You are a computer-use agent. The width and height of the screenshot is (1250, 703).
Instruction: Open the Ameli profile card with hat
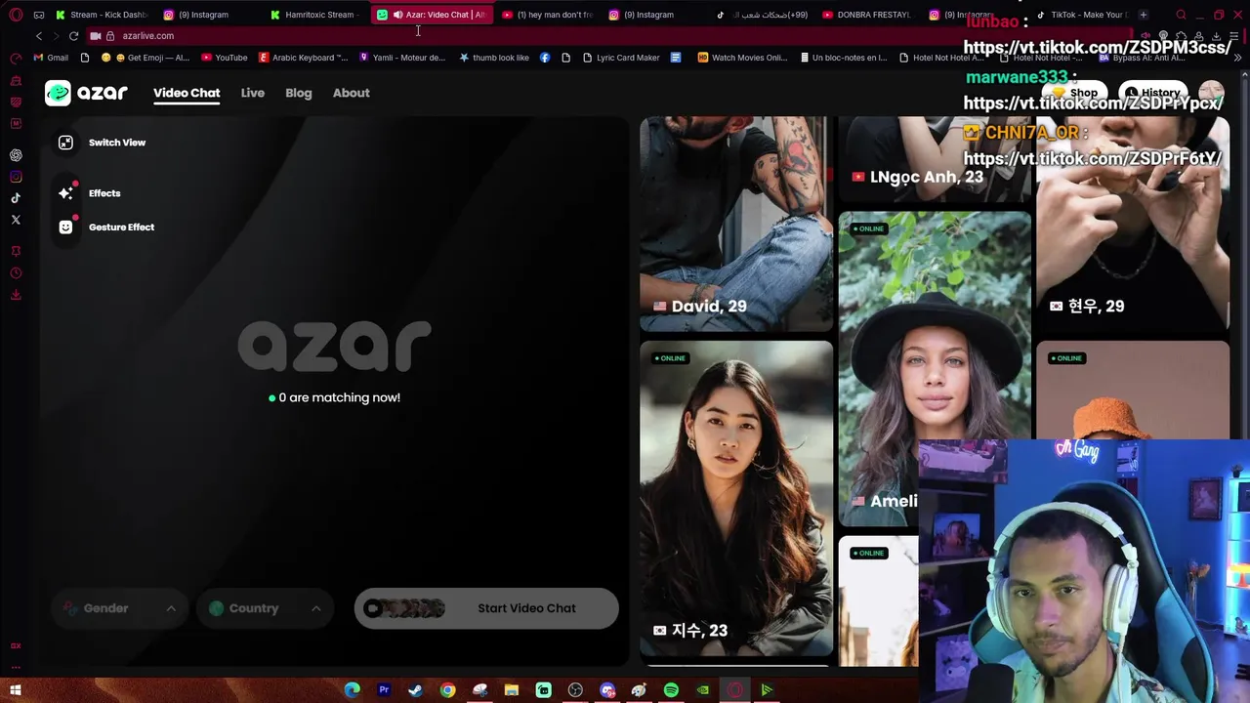[935, 369]
